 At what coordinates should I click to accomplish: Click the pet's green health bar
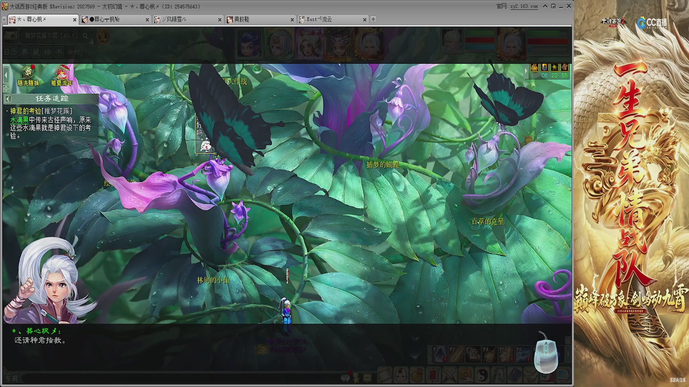pos(480,33)
